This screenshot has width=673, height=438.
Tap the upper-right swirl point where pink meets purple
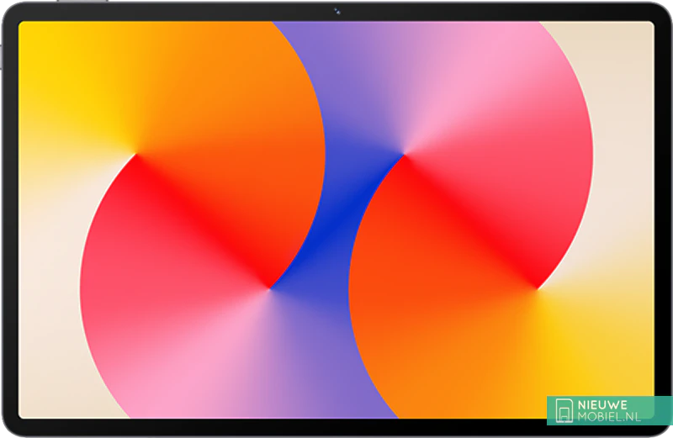tap(405, 155)
